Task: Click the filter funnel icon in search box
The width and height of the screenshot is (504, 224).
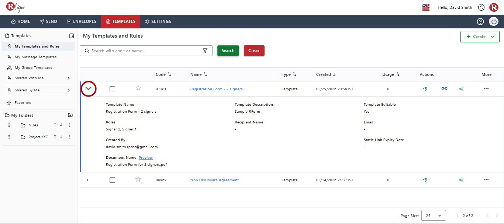Action: pyautogui.click(x=205, y=51)
